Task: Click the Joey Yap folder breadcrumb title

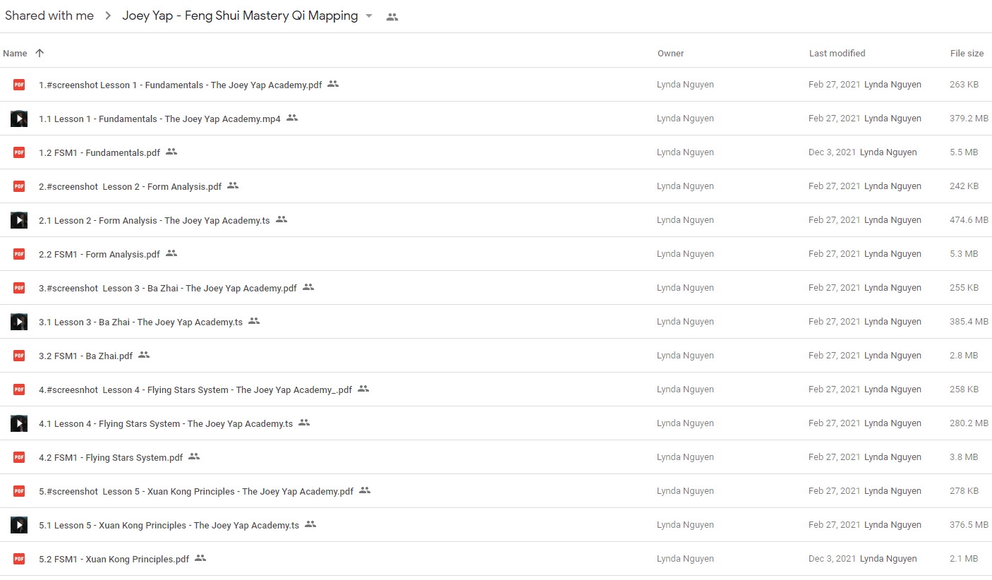Action: tap(240, 16)
